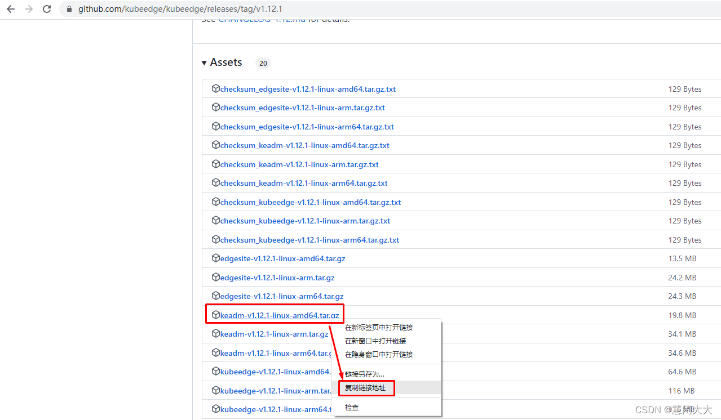Screen dimensions: 721x420
Task: Download checksum_edgesite-v1.12.1-linux-amd64.tar.gz.txt
Action: coord(308,89)
